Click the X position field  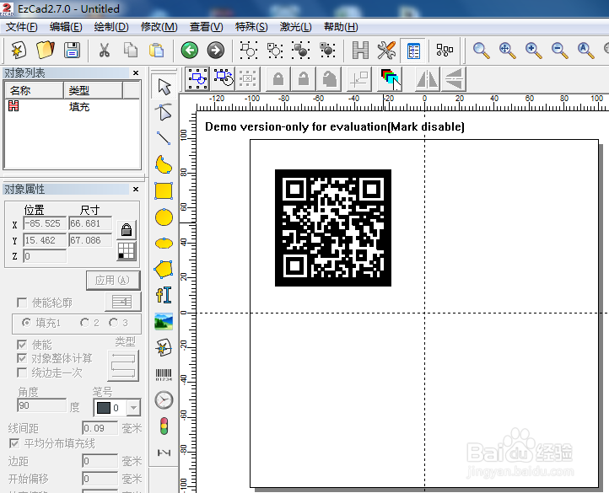(45, 223)
